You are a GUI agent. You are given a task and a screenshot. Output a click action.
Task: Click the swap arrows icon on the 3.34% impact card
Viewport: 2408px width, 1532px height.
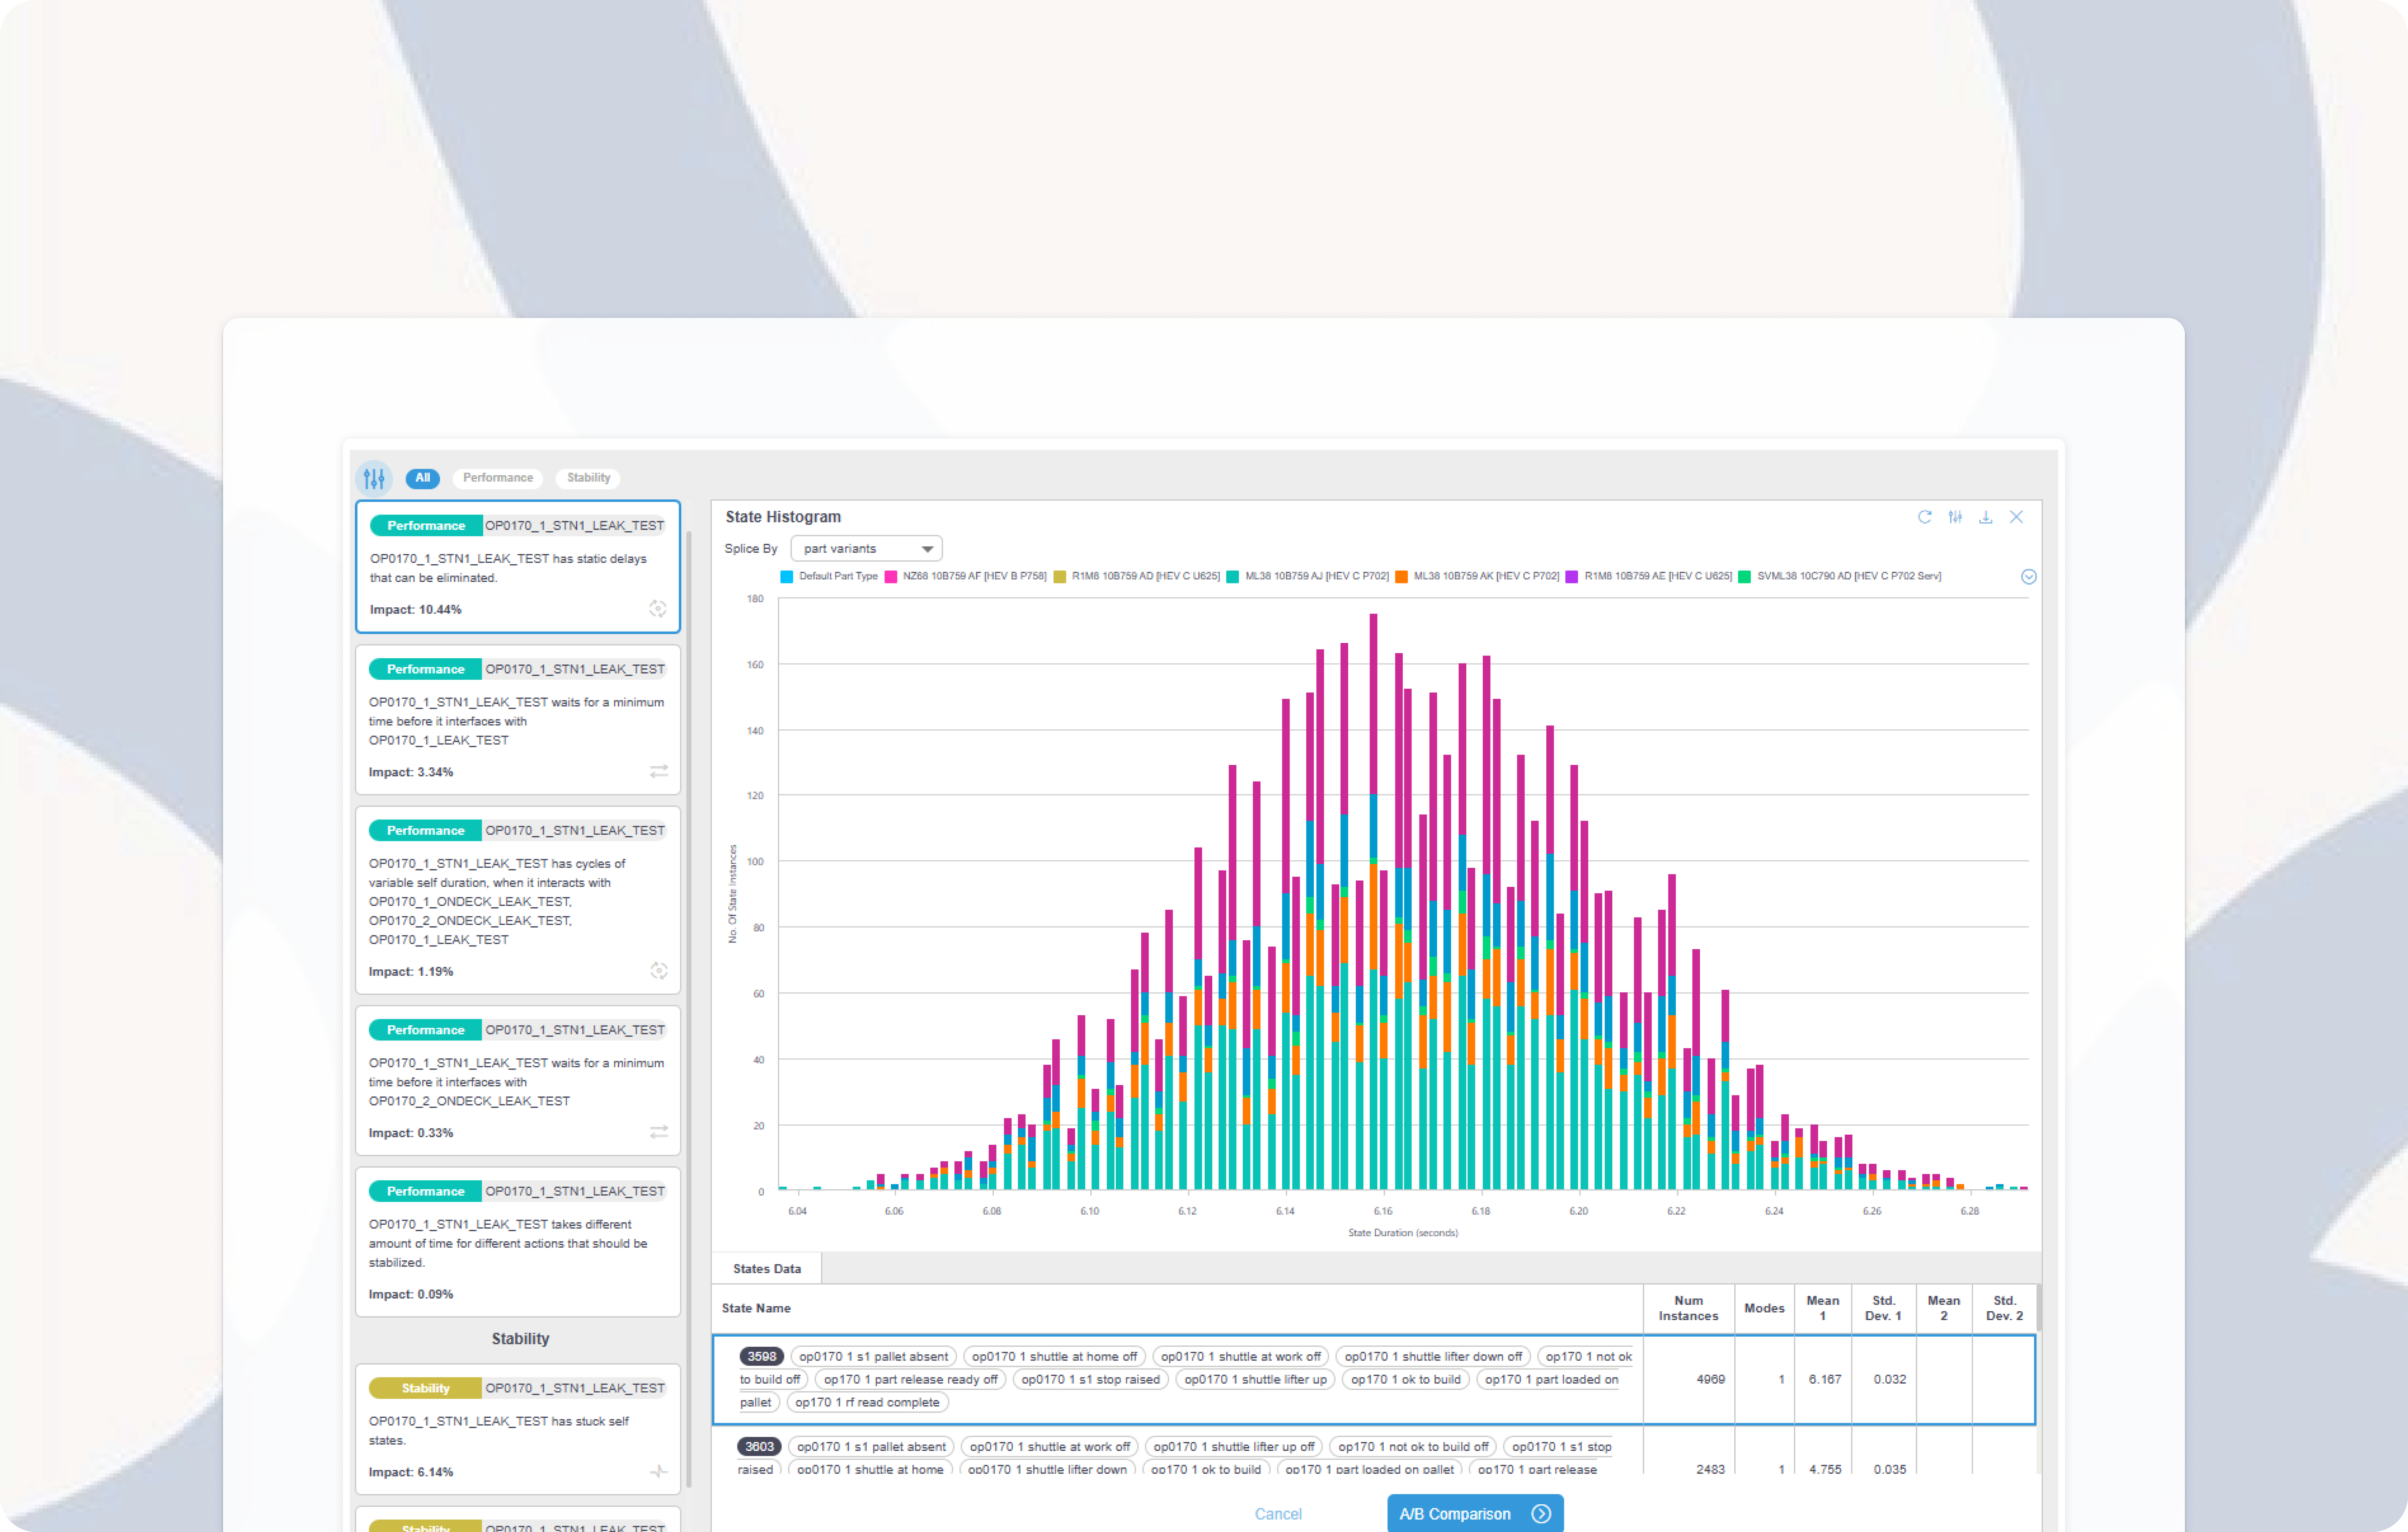pyautogui.click(x=659, y=772)
